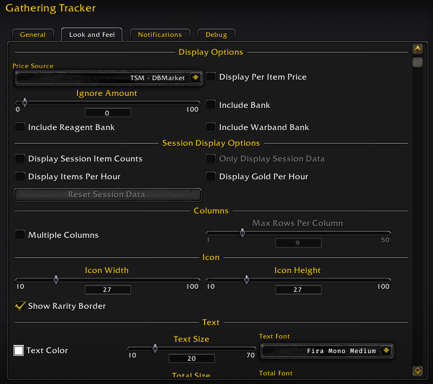Check Display Items Per Hour
The image size is (433, 384).
point(20,176)
